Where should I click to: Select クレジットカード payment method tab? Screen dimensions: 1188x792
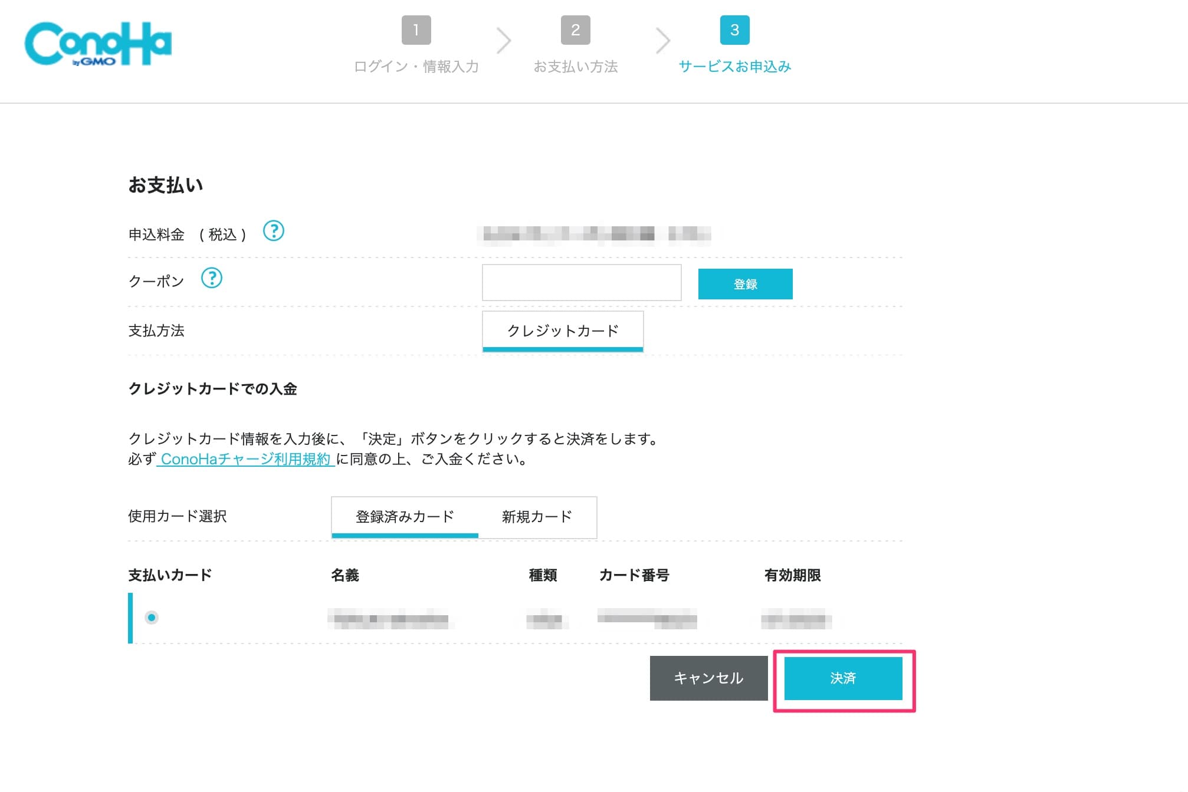tap(563, 331)
